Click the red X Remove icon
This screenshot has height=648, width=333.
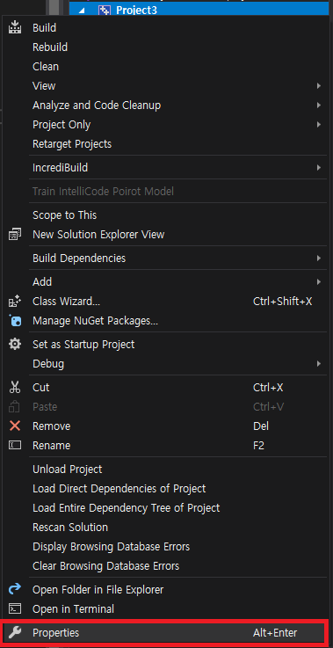[x=15, y=426]
